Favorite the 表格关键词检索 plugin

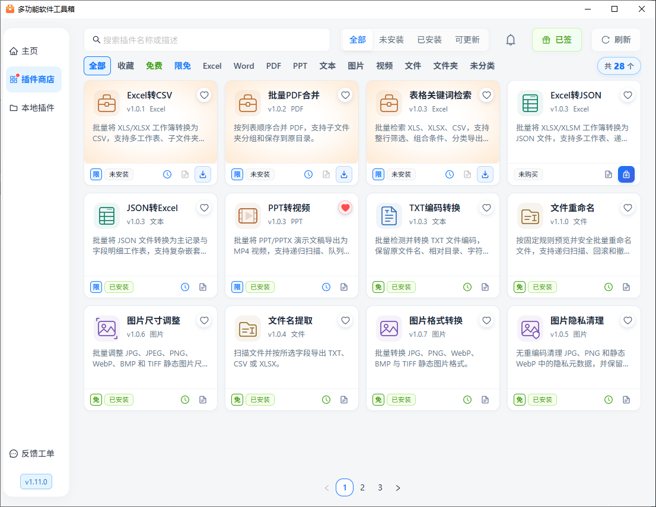[486, 95]
